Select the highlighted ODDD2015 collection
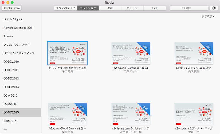The width and height of the screenshot is (220, 134). coord(20,112)
